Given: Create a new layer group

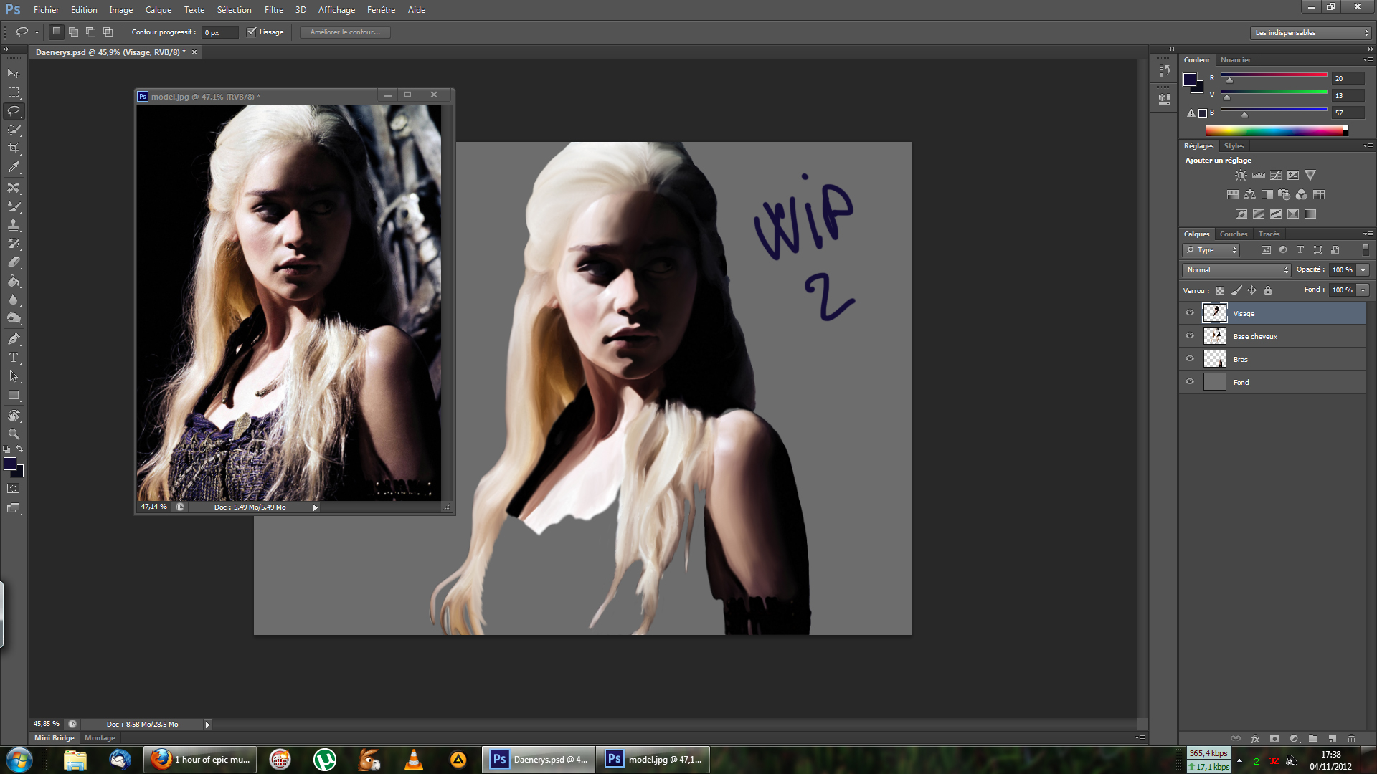Looking at the screenshot, I should click(1313, 739).
